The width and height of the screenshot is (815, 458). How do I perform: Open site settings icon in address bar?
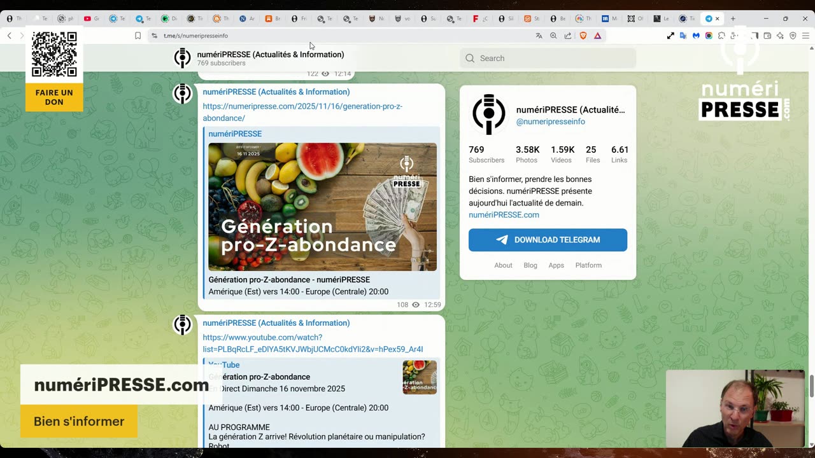[154, 36]
